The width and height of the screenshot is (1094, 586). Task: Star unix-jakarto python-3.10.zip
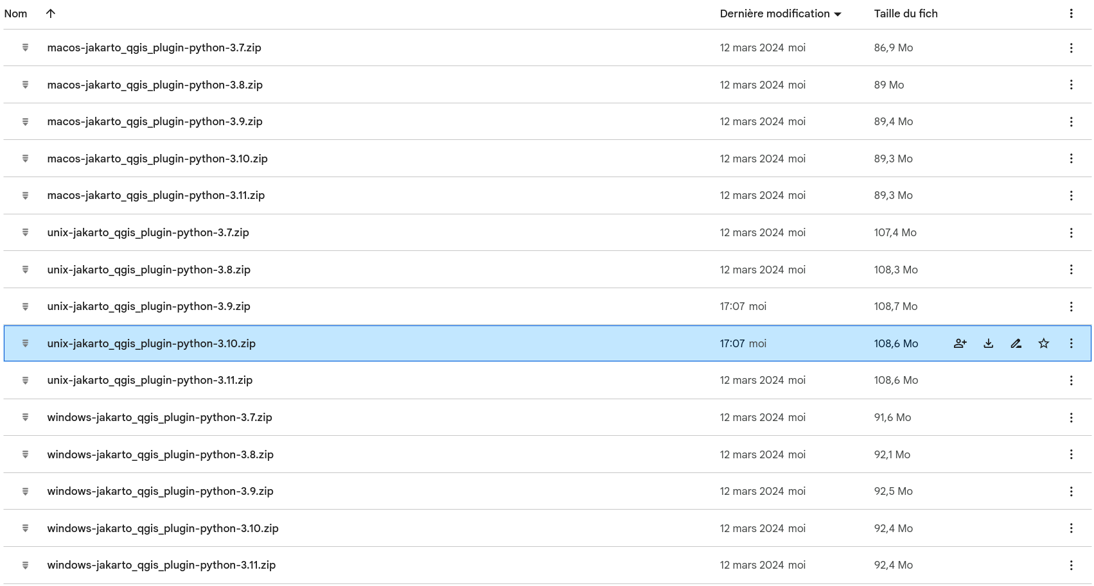tap(1044, 343)
